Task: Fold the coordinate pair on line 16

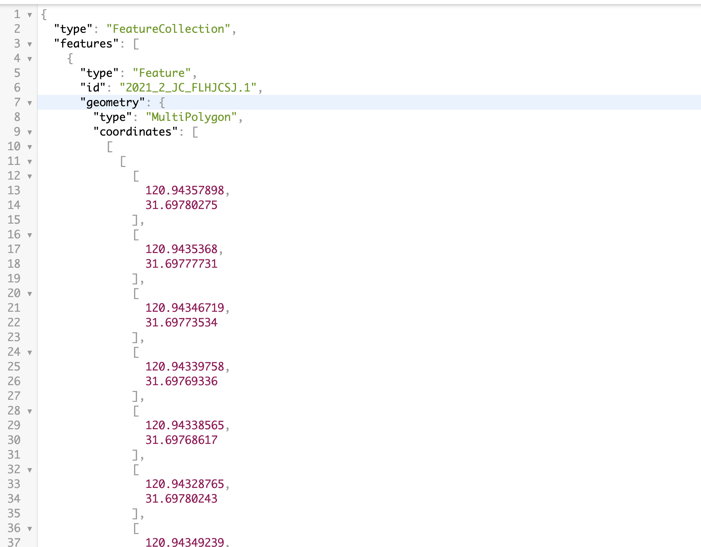Action: click(x=30, y=235)
